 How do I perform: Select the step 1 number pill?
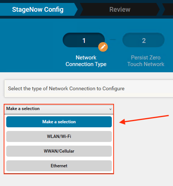[84, 40]
